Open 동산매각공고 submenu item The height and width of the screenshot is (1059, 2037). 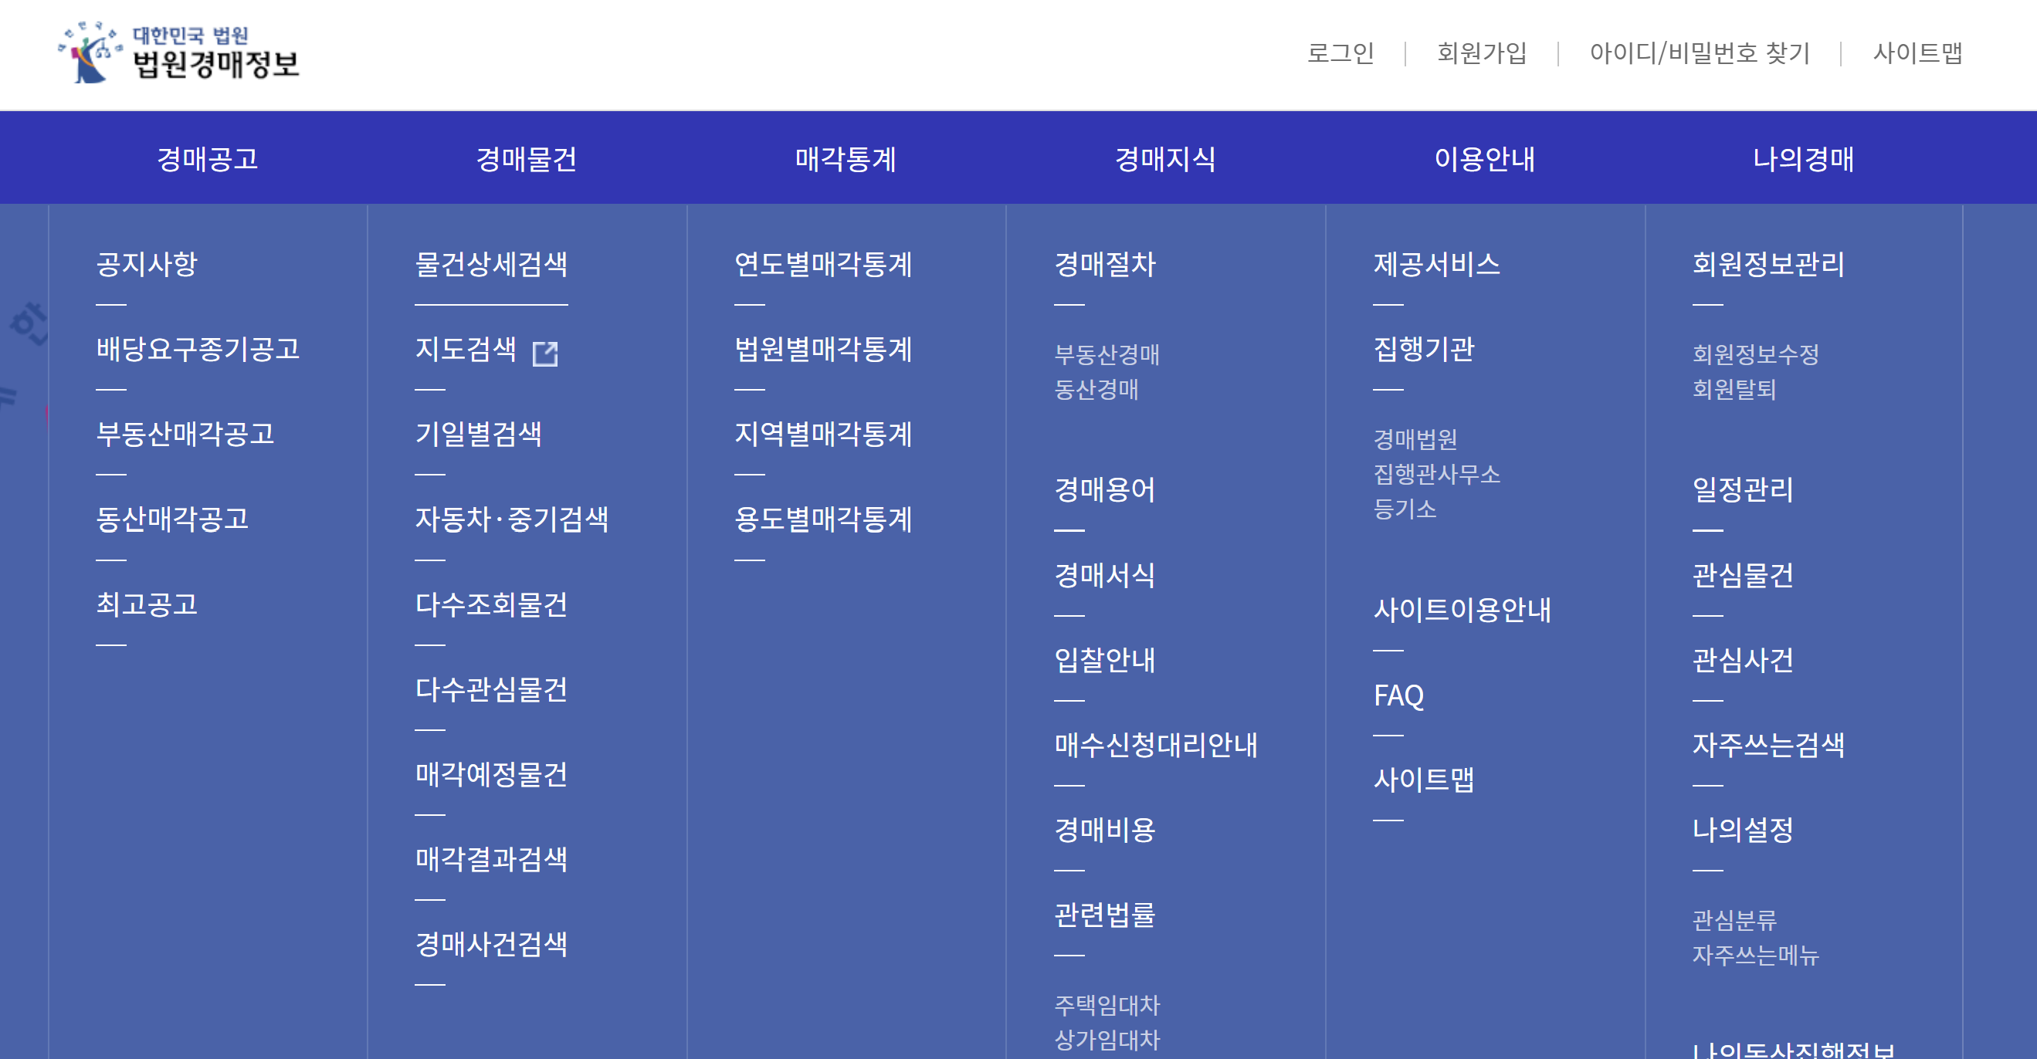172,519
